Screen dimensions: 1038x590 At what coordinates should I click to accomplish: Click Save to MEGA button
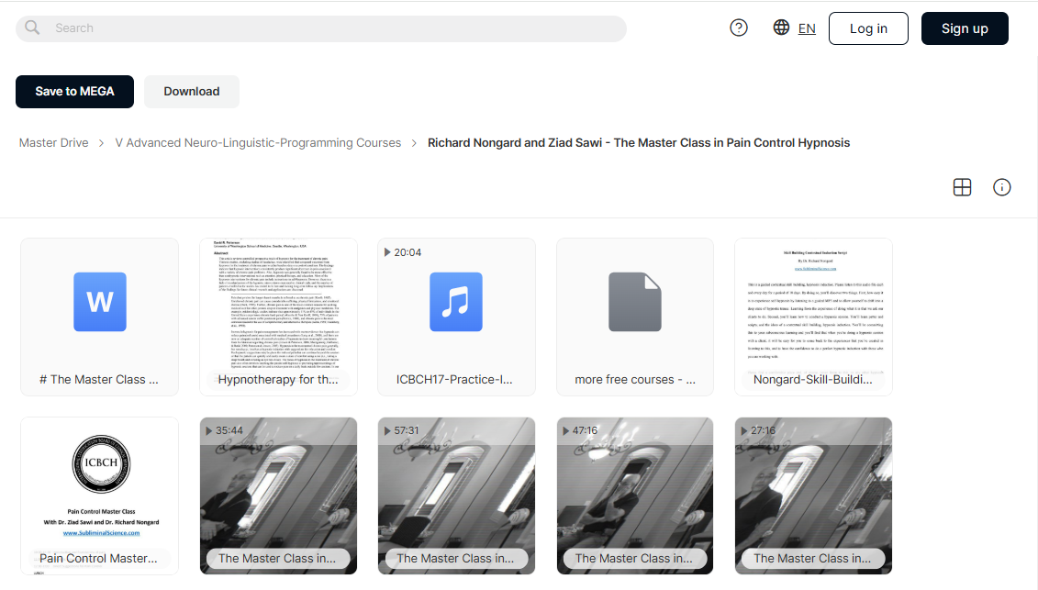pos(75,92)
